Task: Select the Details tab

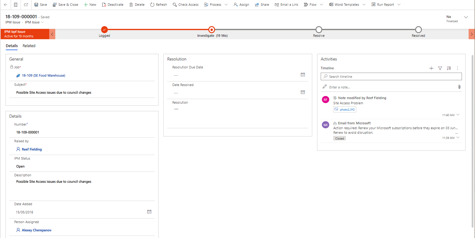Action: pos(12,46)
